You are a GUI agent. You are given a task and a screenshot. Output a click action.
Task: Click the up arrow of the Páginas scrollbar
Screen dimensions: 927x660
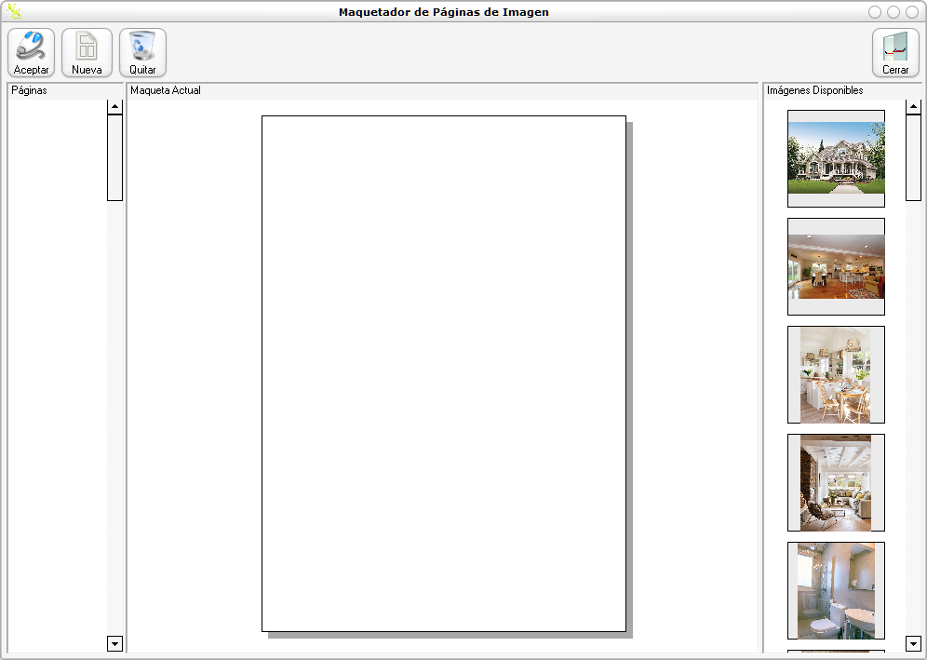(114, 106)
